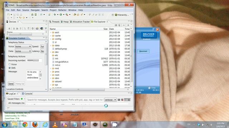Click the delete selection minus icon in File Explorer

coord(124,25)
